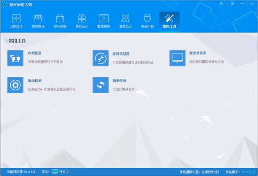Viewport: 258px width, 176px height.
Task: Select the 常用工具 tools tab
Action: 169,21
